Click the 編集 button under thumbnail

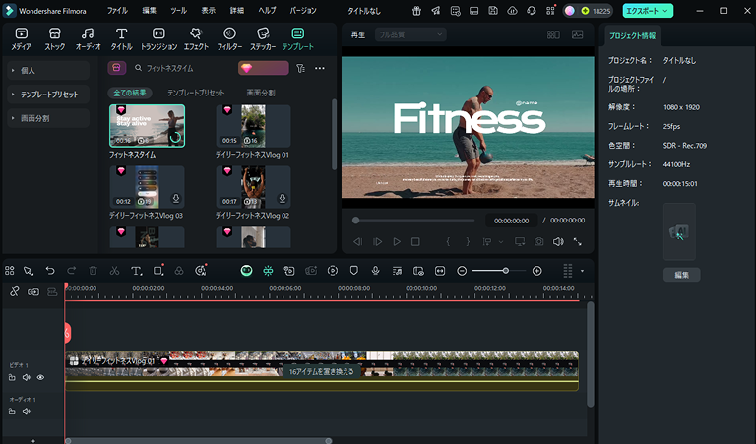[682, 275]
